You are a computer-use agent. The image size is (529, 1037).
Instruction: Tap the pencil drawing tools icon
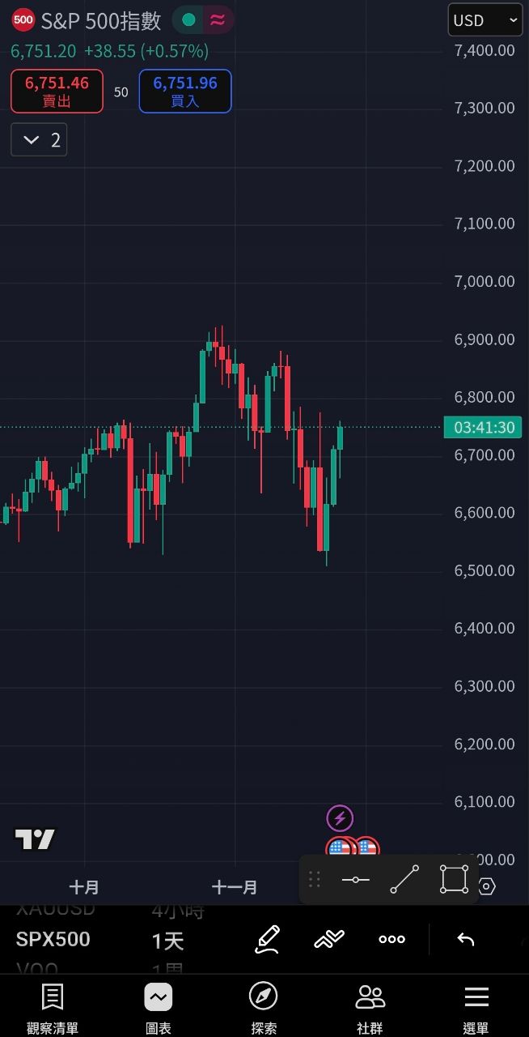click(x=267, y=939)
